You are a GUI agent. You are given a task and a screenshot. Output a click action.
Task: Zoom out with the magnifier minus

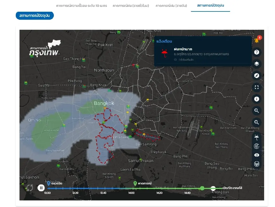(257, 122)
